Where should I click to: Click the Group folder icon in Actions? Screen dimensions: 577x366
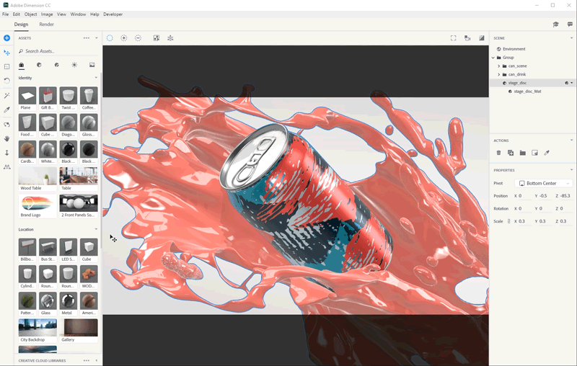[522, 153]
